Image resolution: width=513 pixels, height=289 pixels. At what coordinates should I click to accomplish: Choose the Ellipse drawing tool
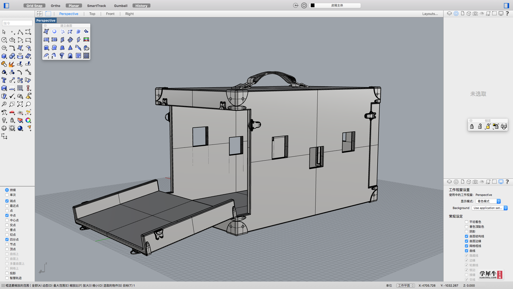12,40
